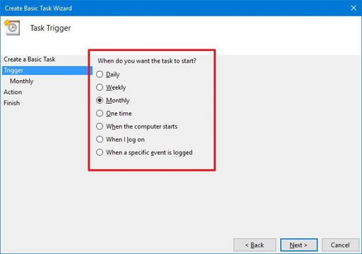
Task: Pick the One time option
Action: (100, 114)
